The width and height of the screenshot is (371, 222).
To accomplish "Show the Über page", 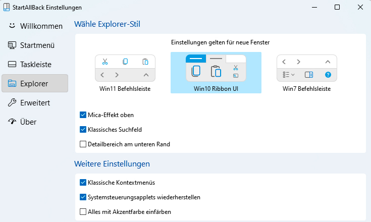I will pos(35,122).
